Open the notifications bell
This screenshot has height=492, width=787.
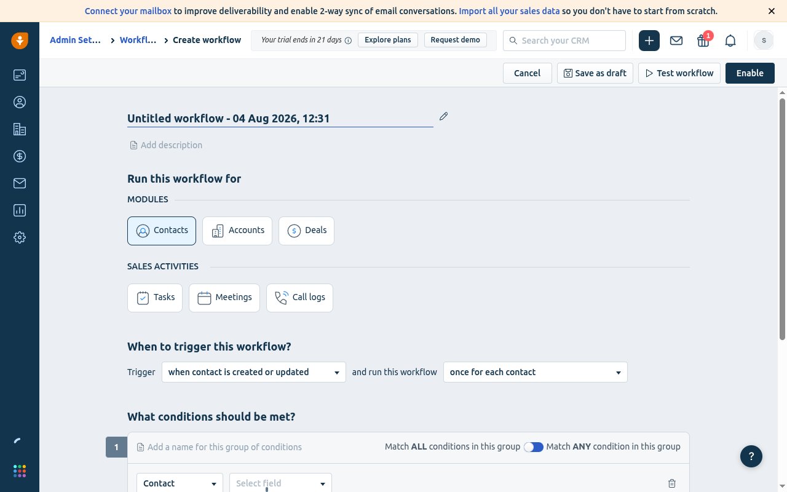click(x=730, y=41)
